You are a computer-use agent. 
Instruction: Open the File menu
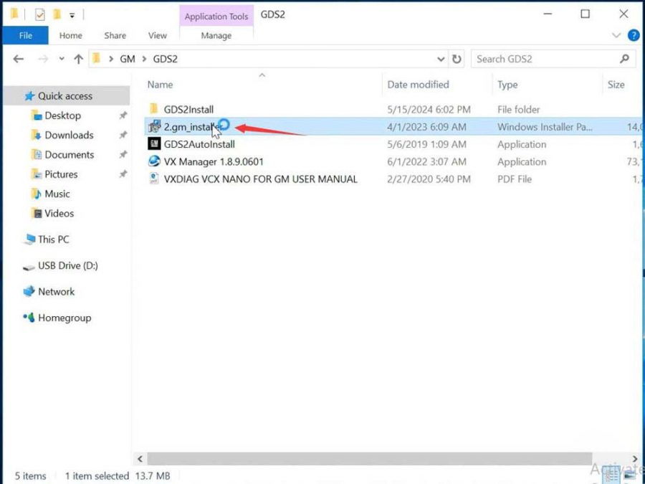pos(25,35)
